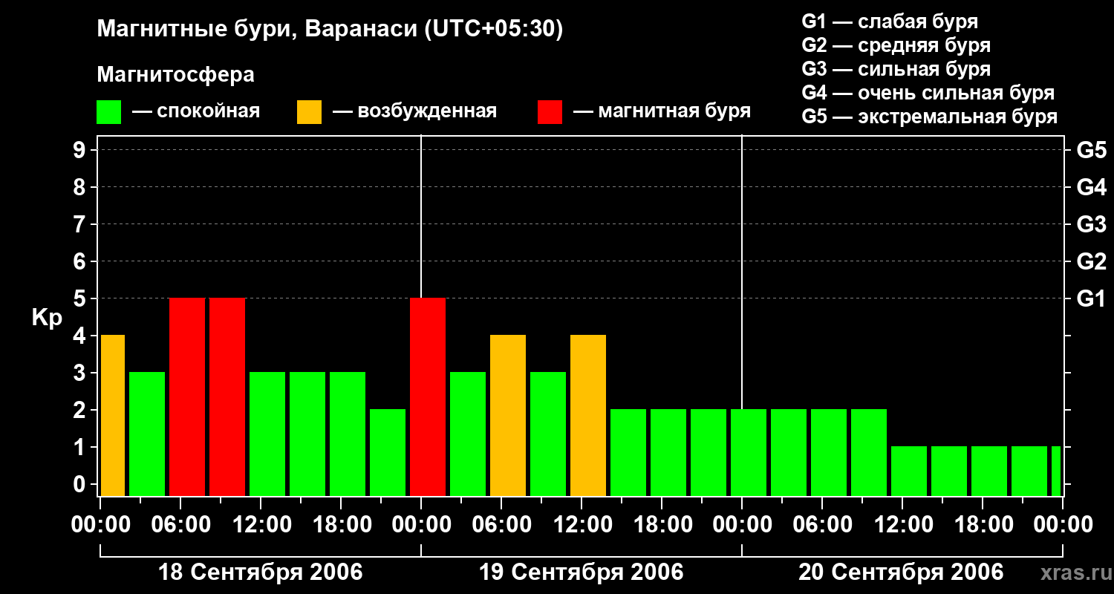Image resolution: width=1114 pixels, height=594 pixels.
Task: Click the '— возбужденная' legend label
Action: pyautogui.click(x=414, y=111)
